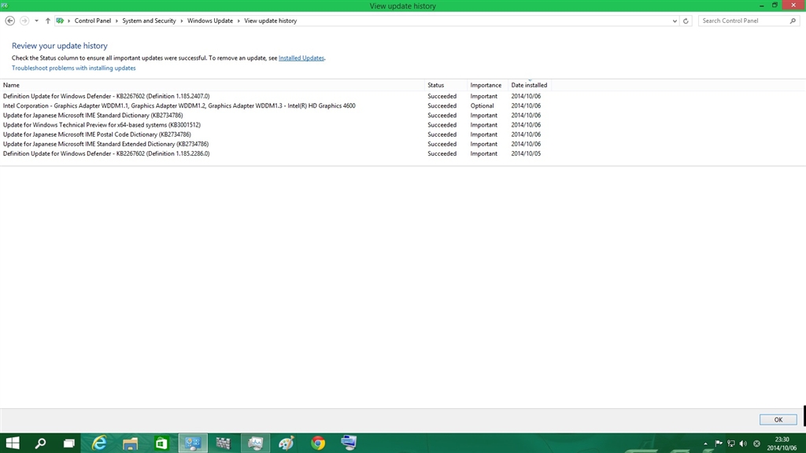Click the Control Panel address bar icon

(60, 20)
